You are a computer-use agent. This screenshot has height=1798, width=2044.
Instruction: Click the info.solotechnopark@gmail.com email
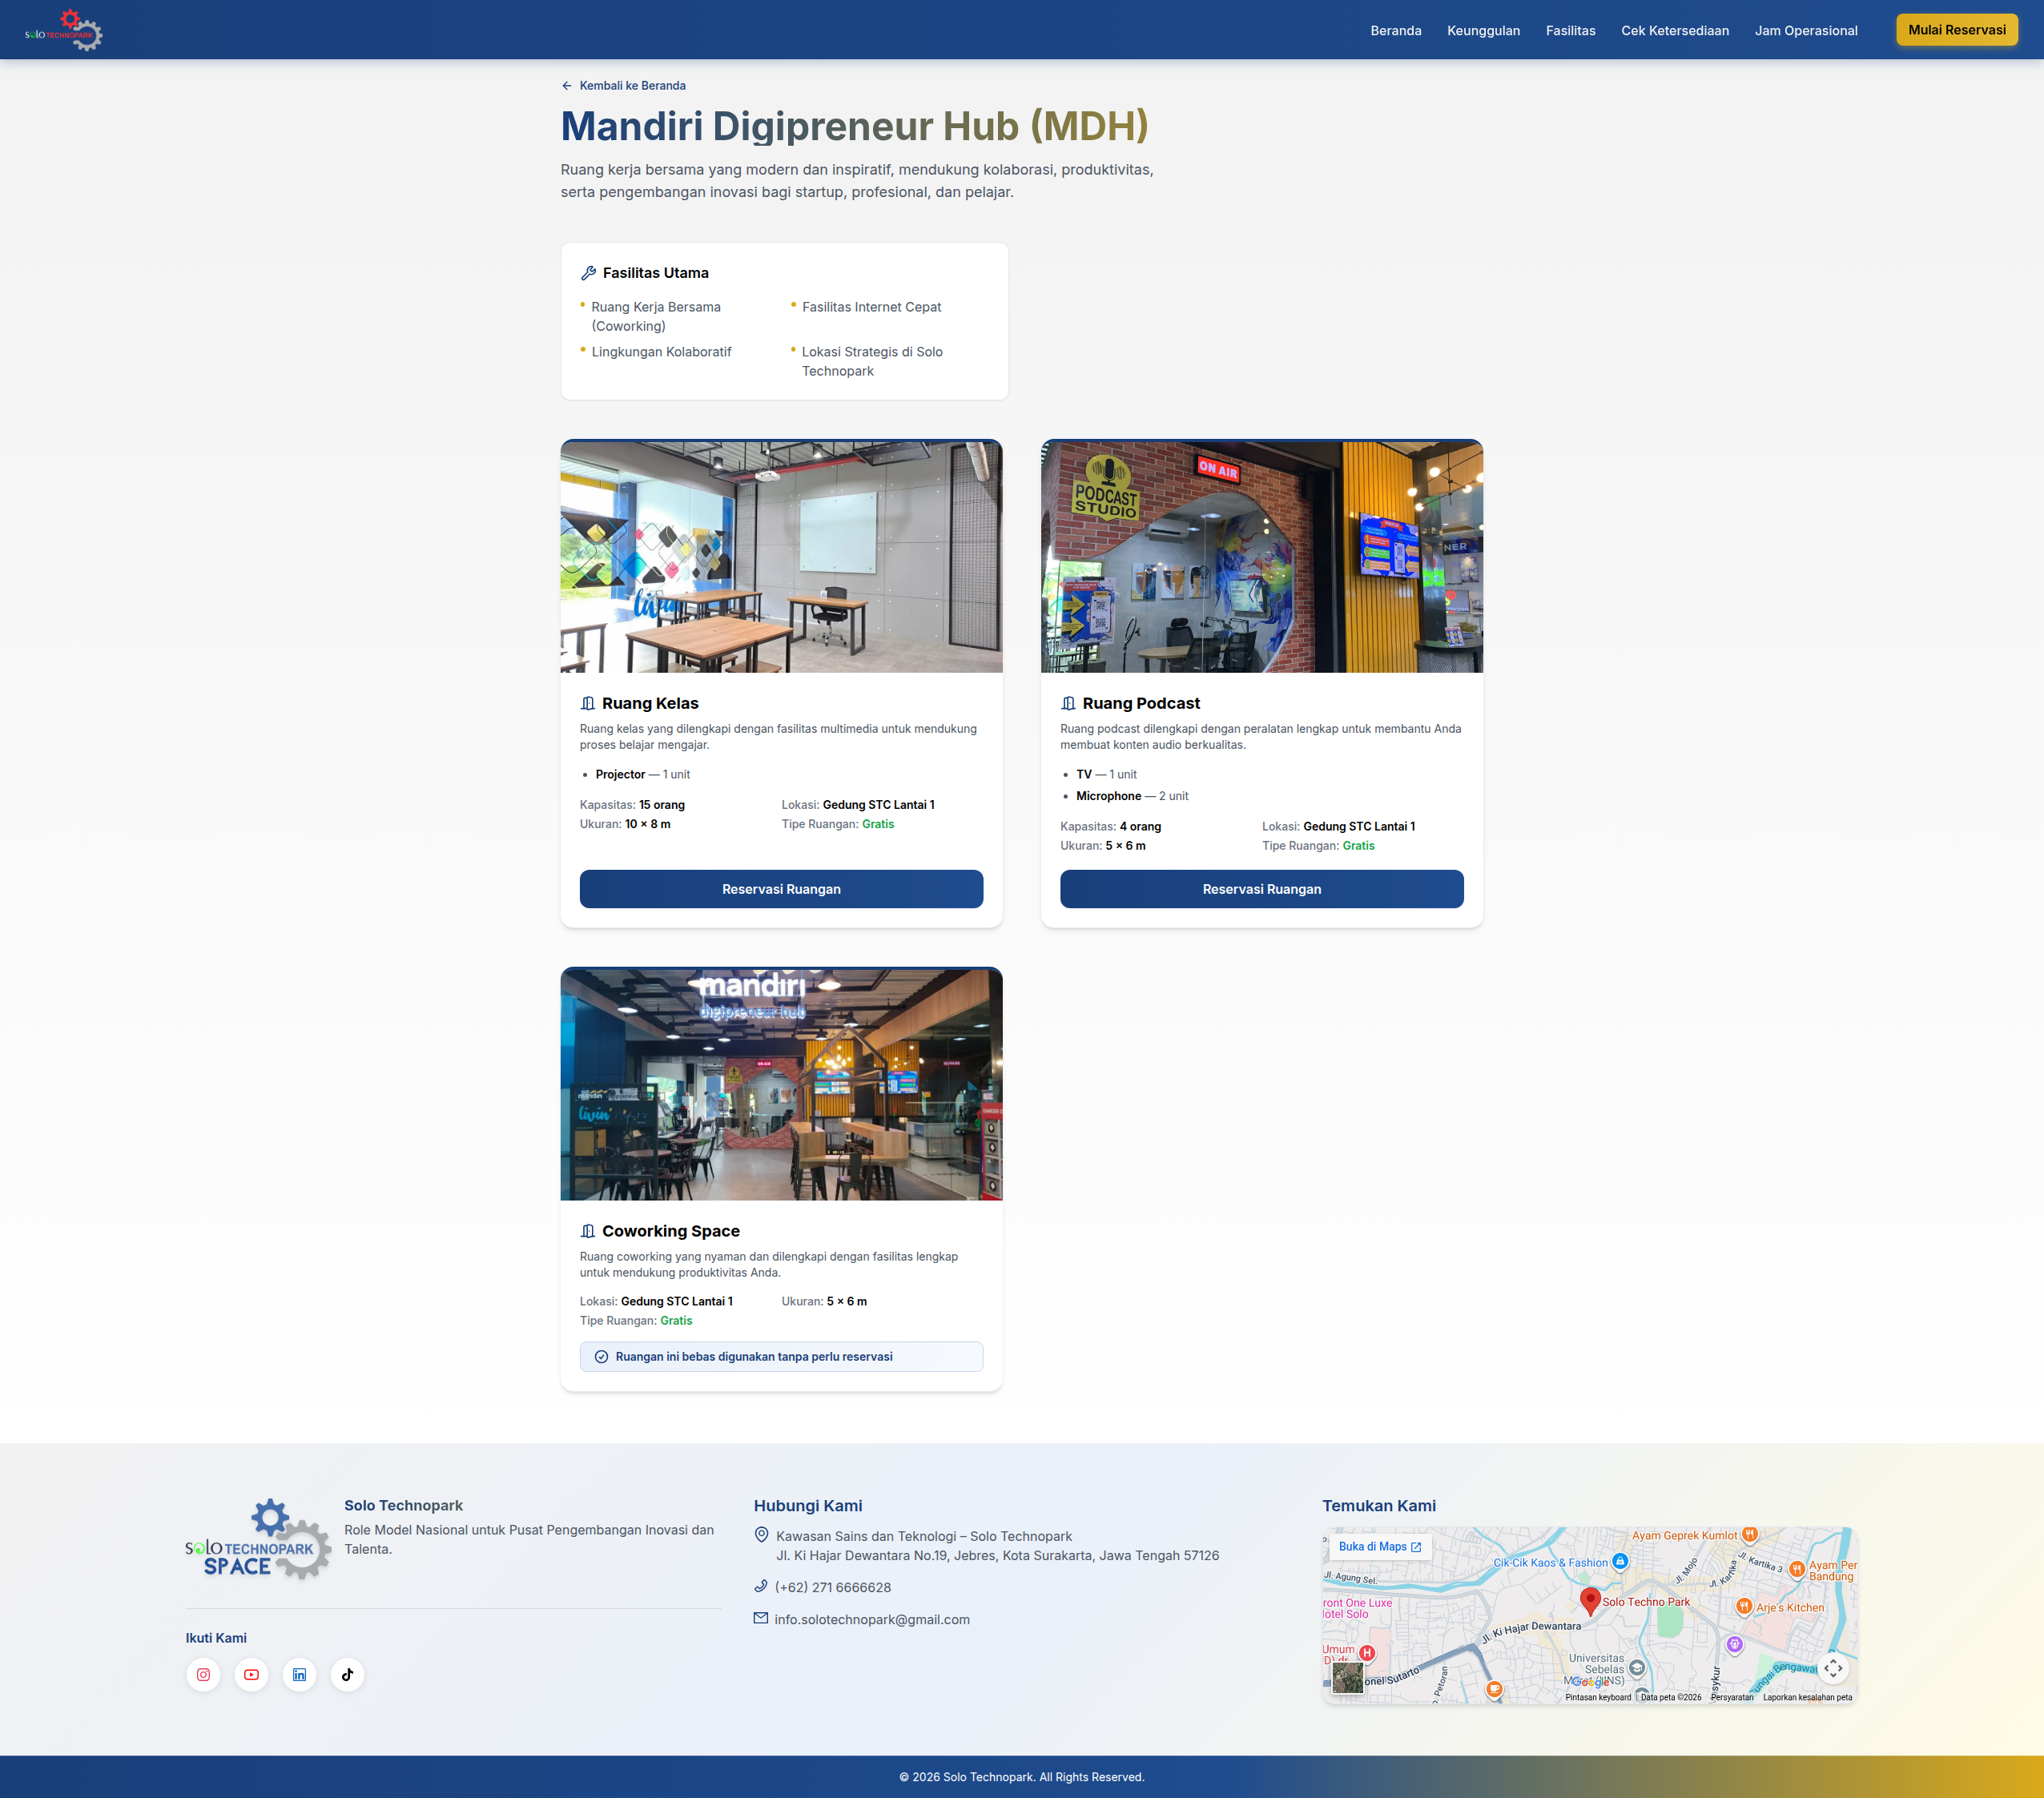[871, 1619]
